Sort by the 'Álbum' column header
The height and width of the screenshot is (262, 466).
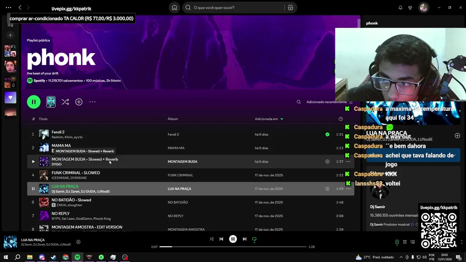(x=173, y=119)
